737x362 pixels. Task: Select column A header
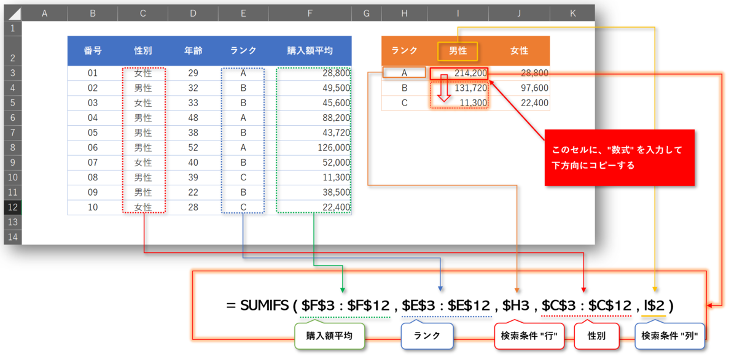[x=44, y=13]
